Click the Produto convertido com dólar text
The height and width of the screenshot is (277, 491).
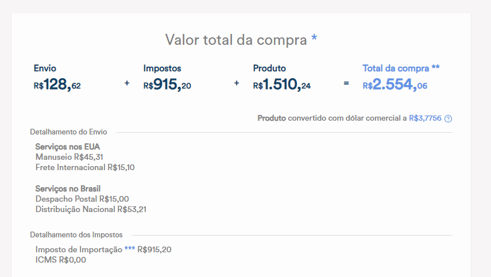point(332,118)
